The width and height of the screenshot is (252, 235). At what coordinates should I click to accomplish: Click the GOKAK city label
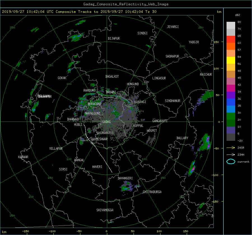click(62, 78)
